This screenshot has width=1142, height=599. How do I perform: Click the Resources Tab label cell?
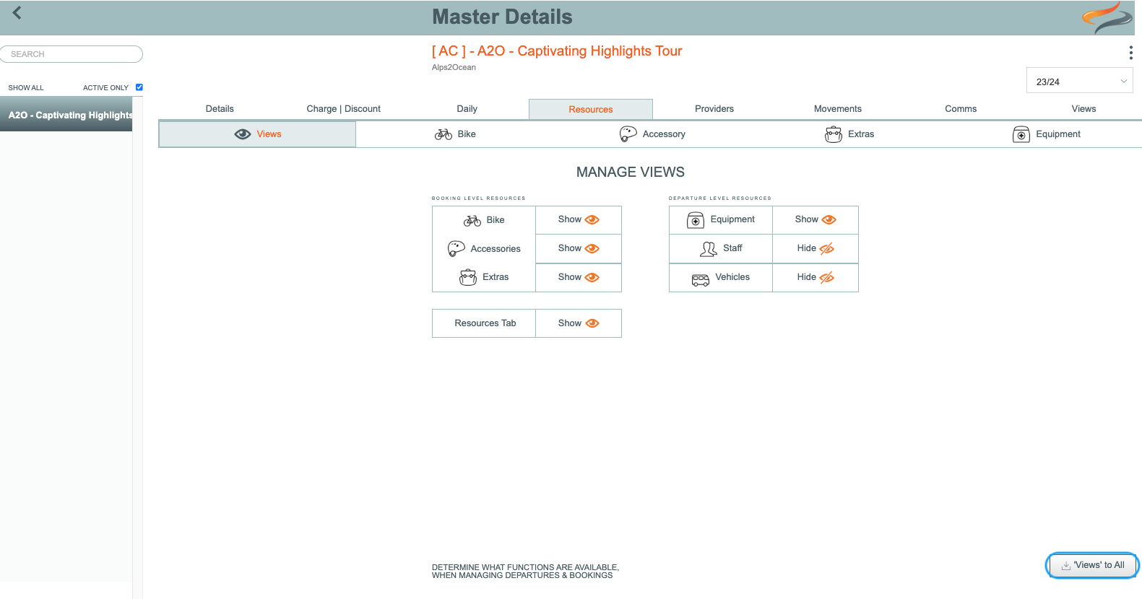point(484,323)
